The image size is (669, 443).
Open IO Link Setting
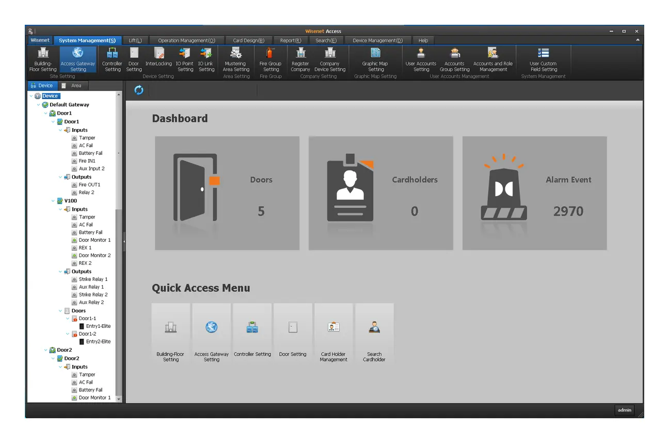point(206,60)
